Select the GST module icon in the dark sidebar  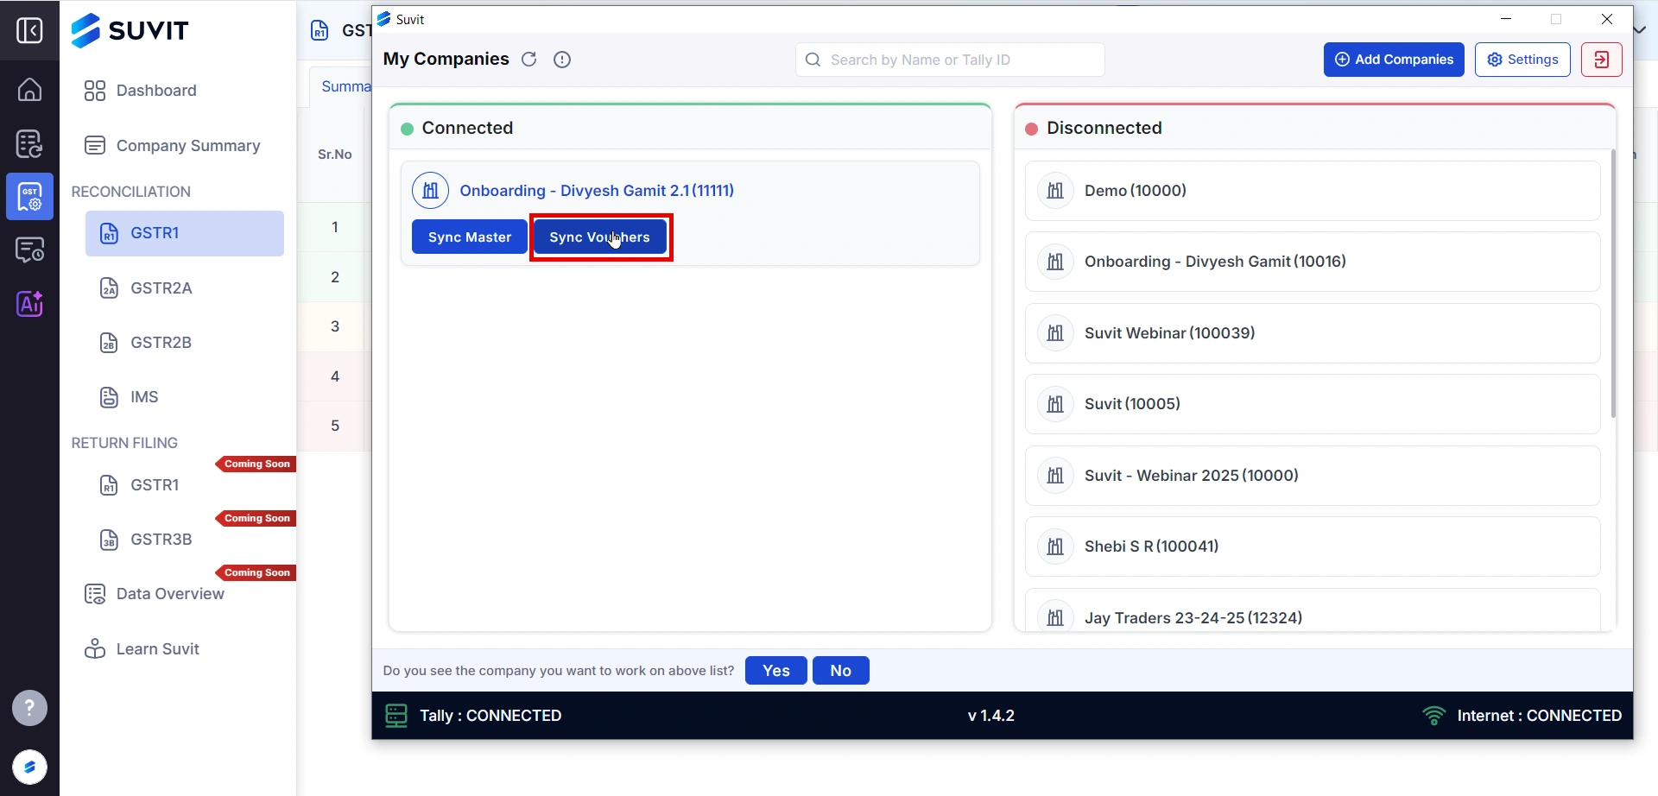(x=29, y=197)
